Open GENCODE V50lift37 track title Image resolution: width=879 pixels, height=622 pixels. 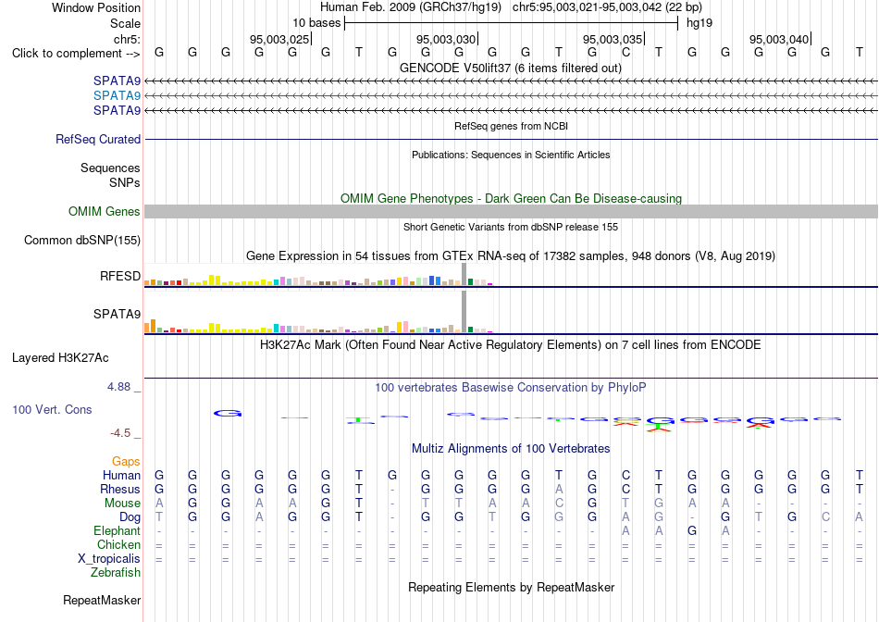[x=510, y=68]
